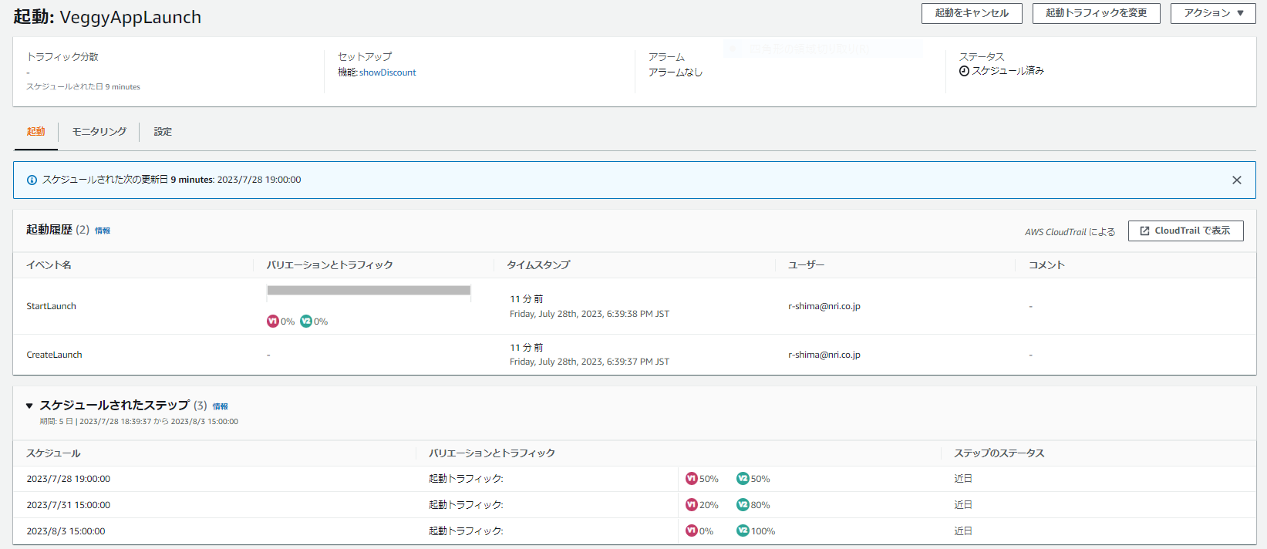Click V1 badge in StartLaunch row

(x=273, y=322)
